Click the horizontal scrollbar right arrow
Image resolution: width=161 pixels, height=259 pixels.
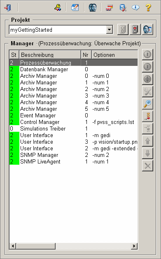click(134, 246)
